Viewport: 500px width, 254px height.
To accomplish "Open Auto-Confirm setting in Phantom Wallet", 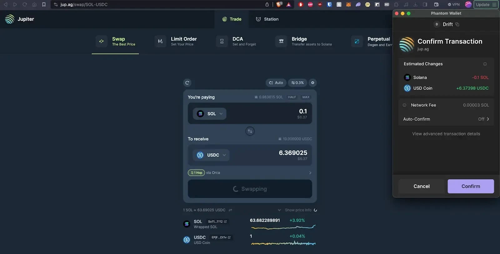I will coord(446,119).
